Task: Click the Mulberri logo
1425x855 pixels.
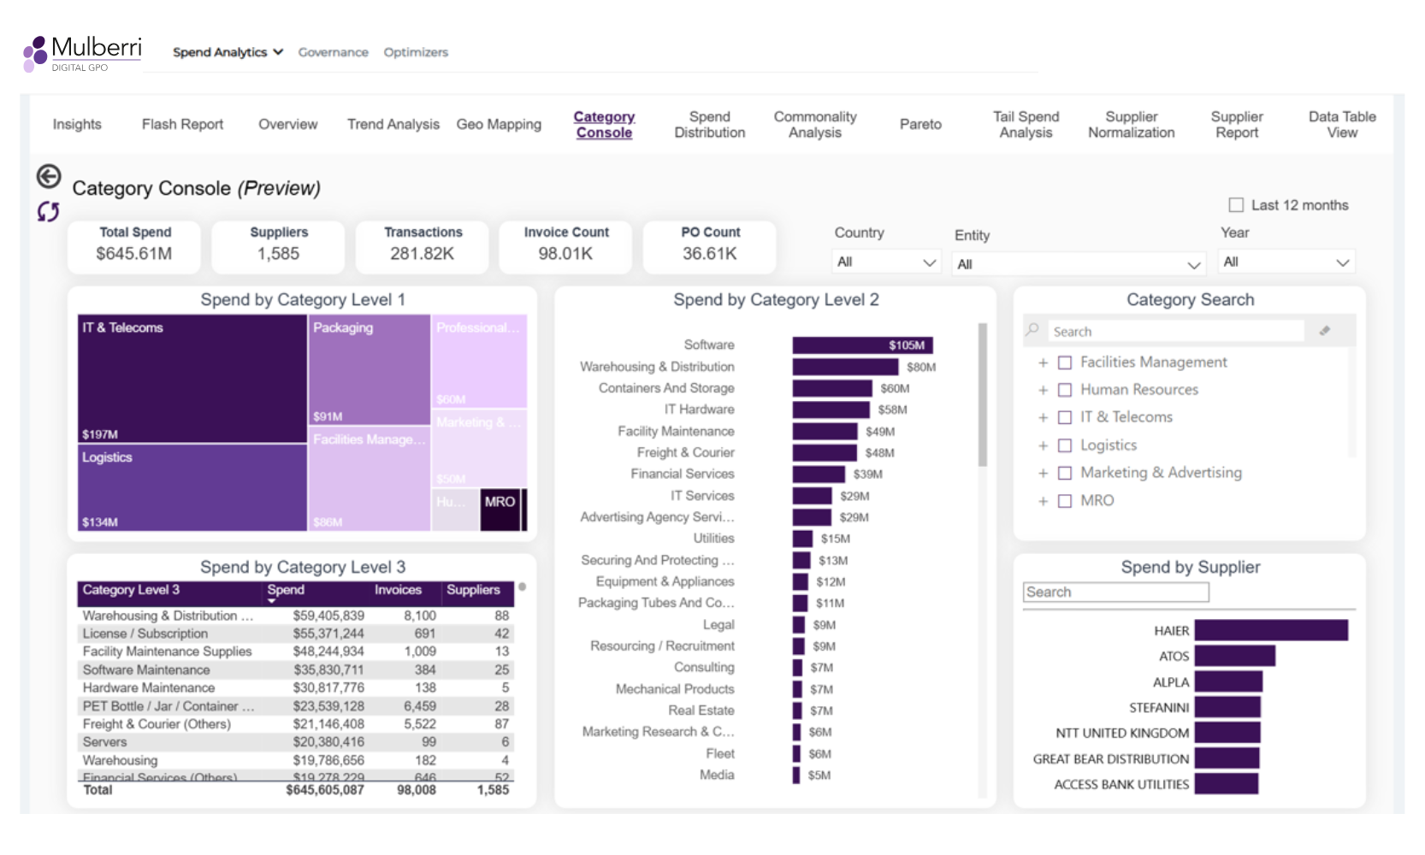Action: [82, 53]
